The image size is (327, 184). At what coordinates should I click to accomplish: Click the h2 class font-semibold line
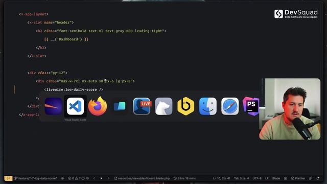point(101,31)
